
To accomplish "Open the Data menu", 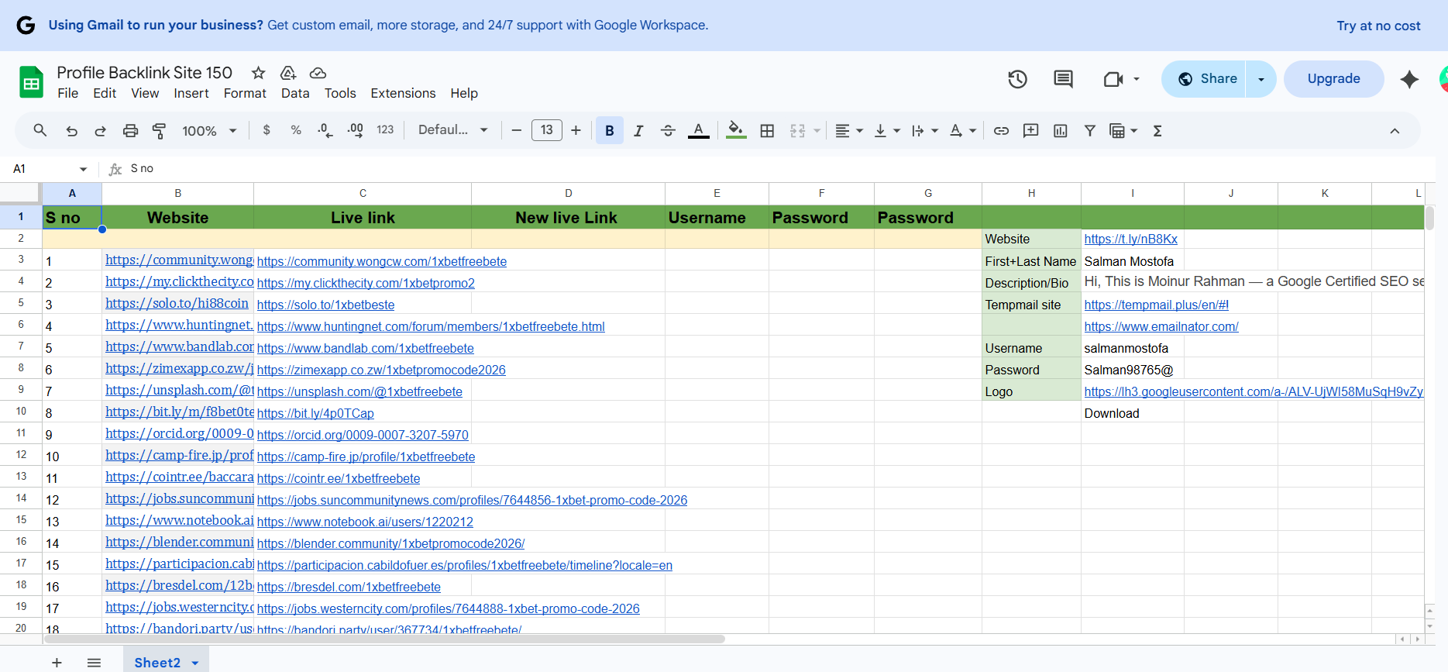I will click(295, 93).
